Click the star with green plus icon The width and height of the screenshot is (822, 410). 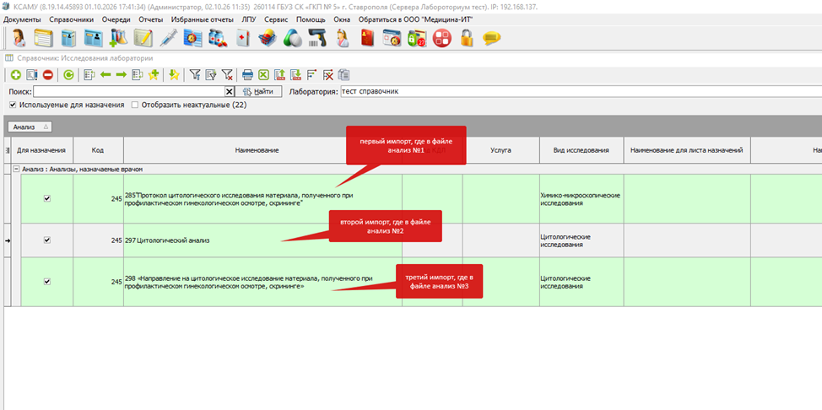click(x=154, y=75)
